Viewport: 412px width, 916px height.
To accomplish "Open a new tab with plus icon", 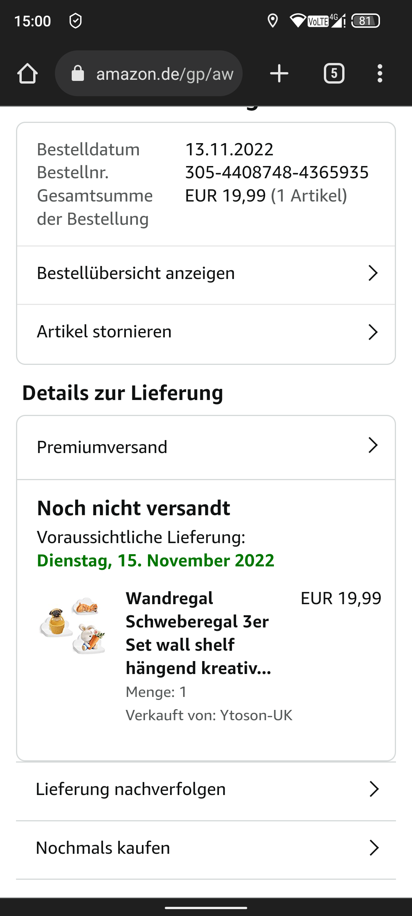I will tap(279, 73).
